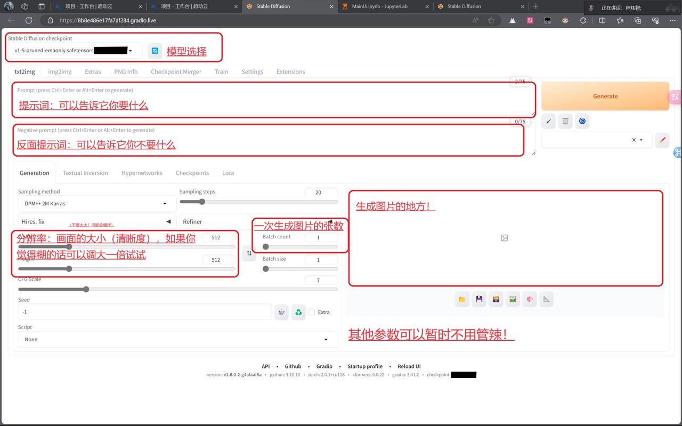Switch to the Checkpoints sub-tab
Image resolution: width=682 pixels, height=426 pixels.
pos(192,173)
